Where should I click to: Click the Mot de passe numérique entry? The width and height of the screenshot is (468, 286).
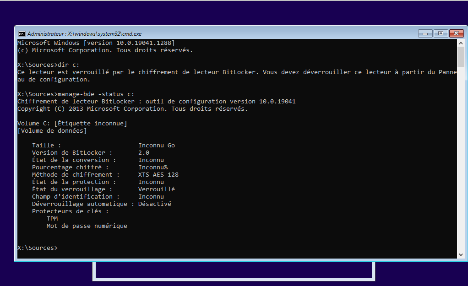87,226
